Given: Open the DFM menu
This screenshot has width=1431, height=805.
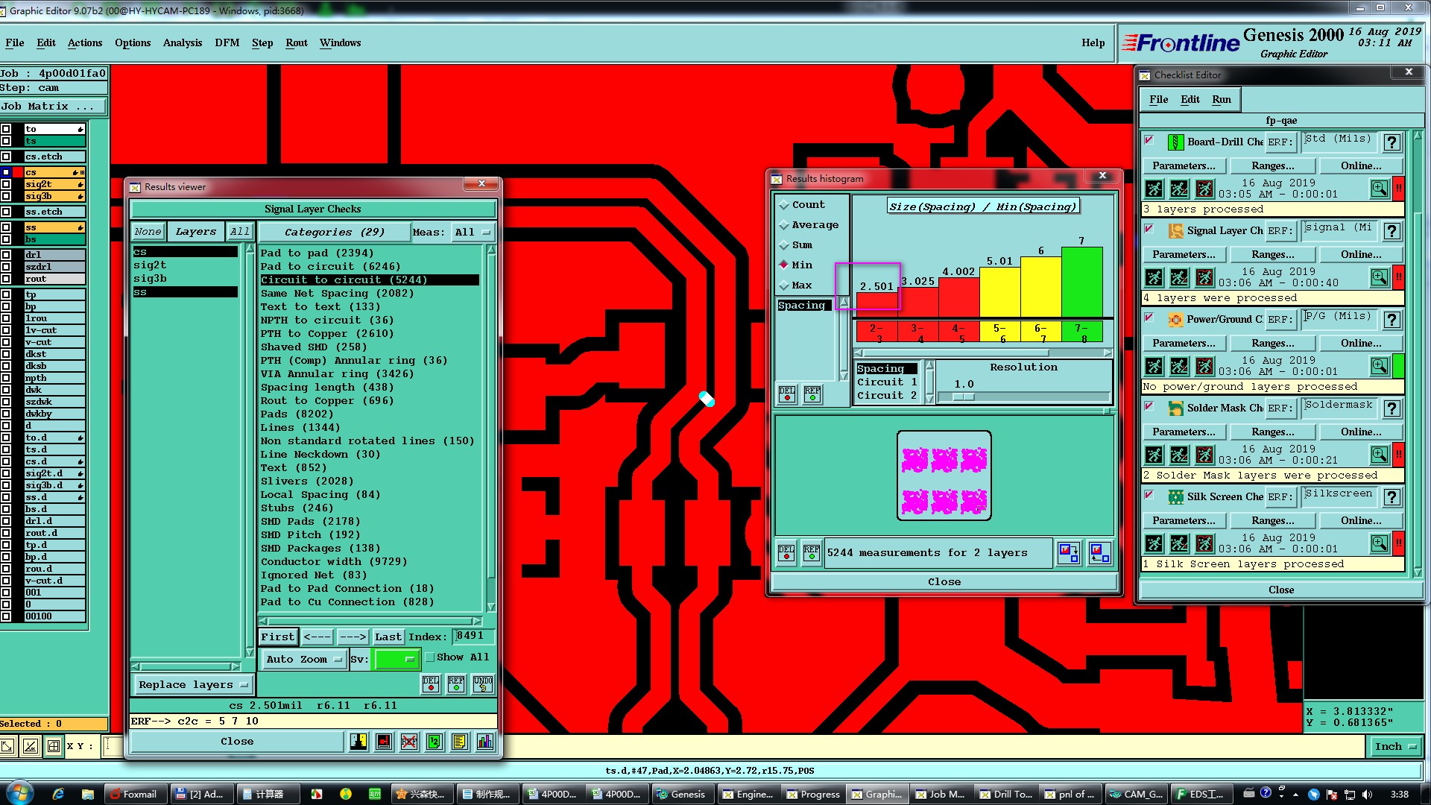Looking at the screenshot, I should (x=227, y=42).
